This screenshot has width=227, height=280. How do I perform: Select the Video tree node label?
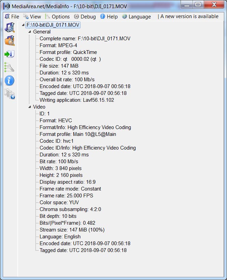coord(39,107)
